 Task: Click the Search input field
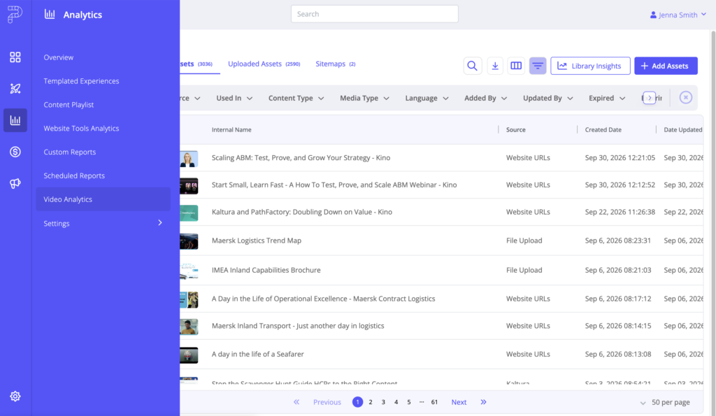coord(375,14)
